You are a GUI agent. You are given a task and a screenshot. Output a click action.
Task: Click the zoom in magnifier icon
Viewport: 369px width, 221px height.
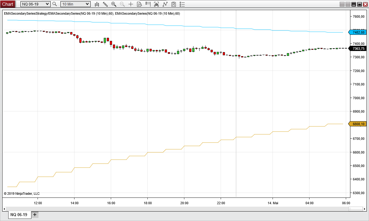pyautogui.click(x=114, y=4)
